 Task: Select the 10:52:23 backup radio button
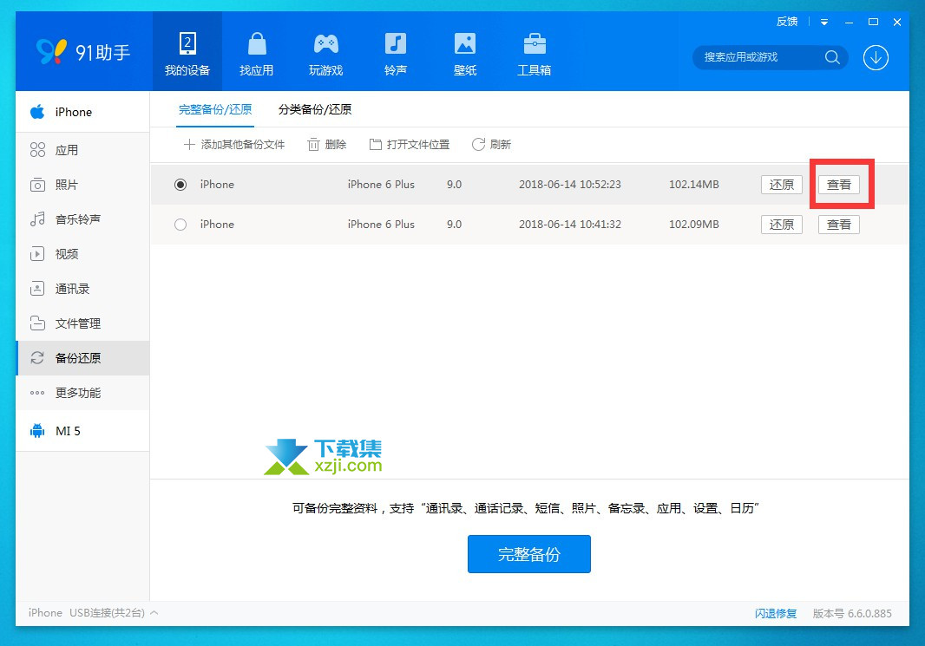(180, 185)
